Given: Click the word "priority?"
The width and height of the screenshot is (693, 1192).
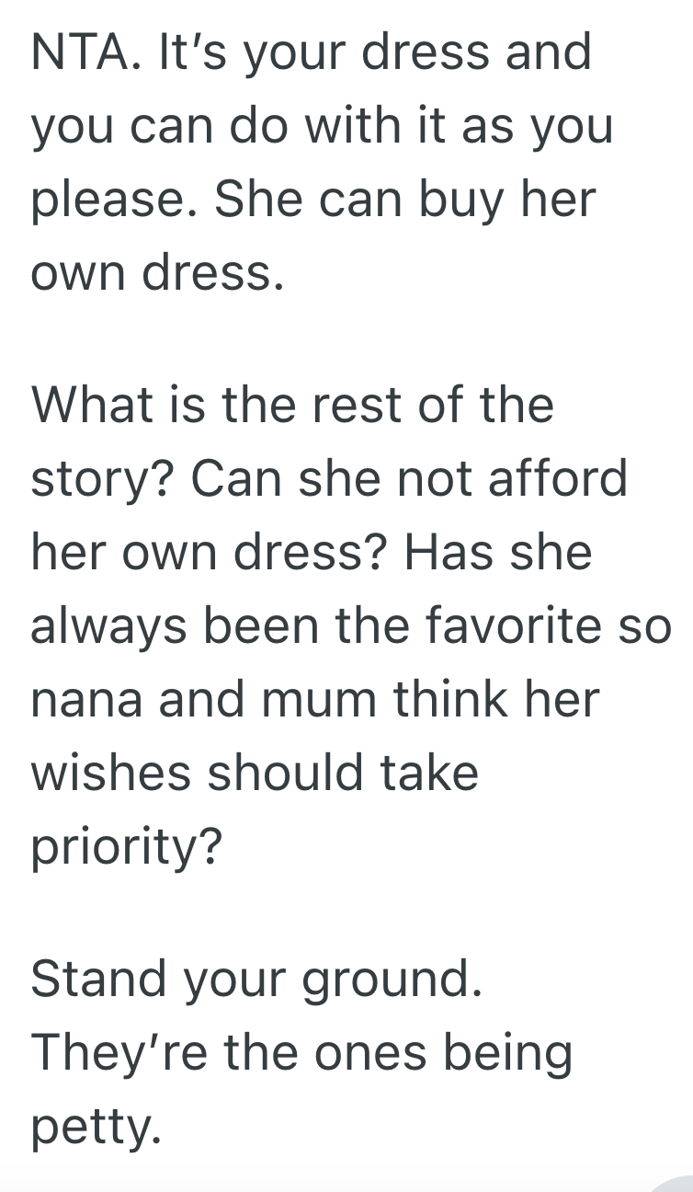Looking at the screenshot, I should point(126,848).
